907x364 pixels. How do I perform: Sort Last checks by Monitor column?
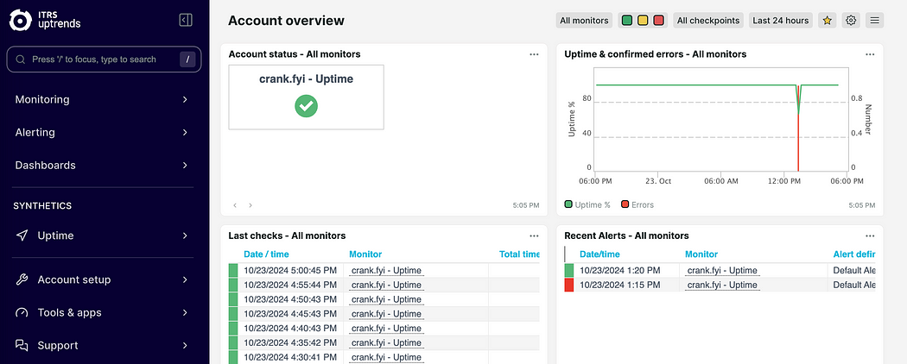point(365,254)
